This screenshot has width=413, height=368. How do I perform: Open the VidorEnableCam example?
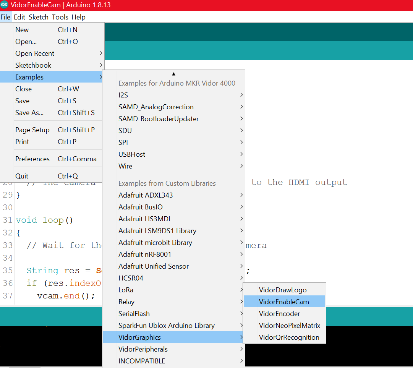click(x=285, y=302)
